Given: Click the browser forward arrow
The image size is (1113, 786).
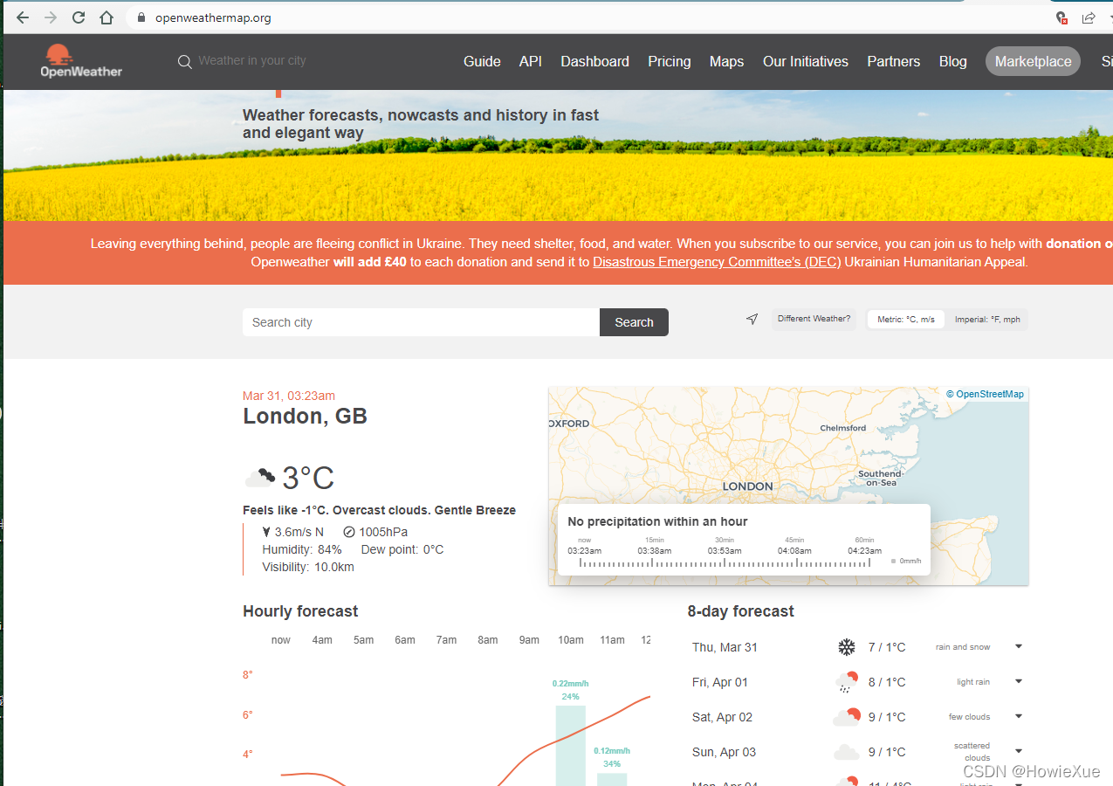Looking at the screenshot, I should pos(51,17).
